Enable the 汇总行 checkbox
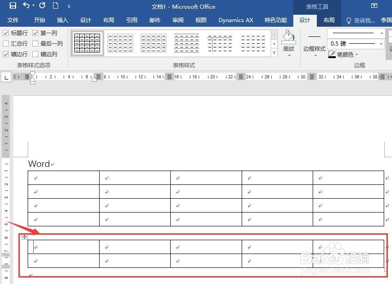 click(x=6, y=43)
